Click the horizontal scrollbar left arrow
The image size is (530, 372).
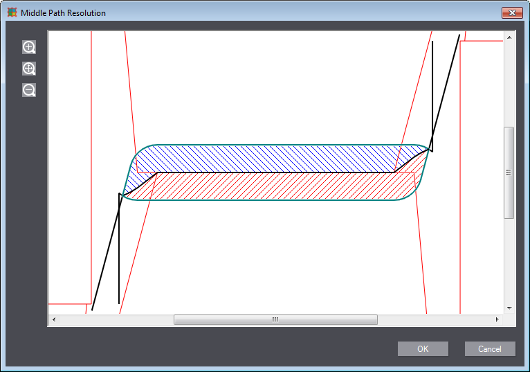(x=54, y=319)
